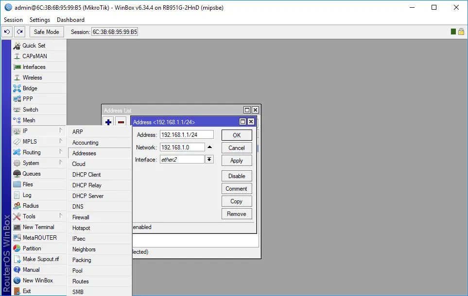The height and width of the screenshot is (296, 468).
Task: Click red minus remove icon in Address List
Action: point(121,122)
